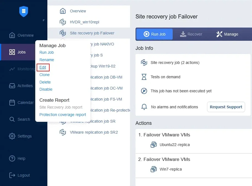
Task: Open the Help section
Action: (x=20, y=158)
